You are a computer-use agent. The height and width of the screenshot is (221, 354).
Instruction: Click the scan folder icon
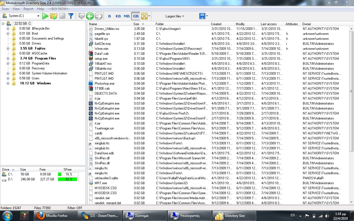click(54, 16)
